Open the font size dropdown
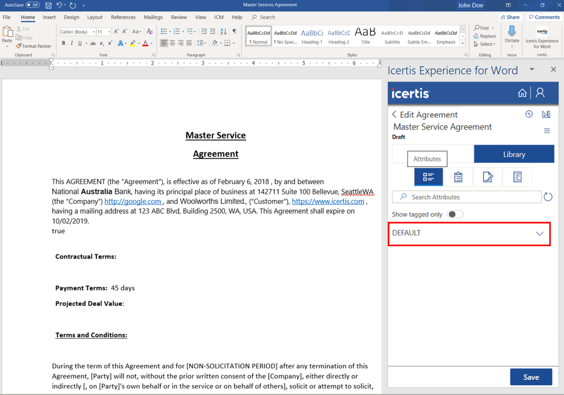This screenshot has width=564, height=395. click(109, 32)
